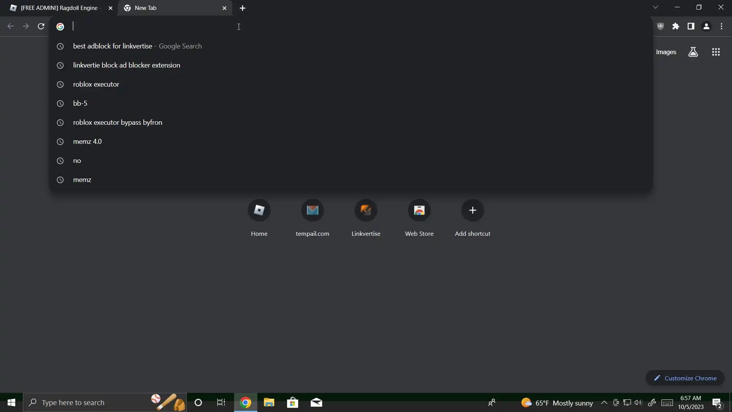Viewport: 732px width, 412px height.
Task: Show hidden system tray icons
Action: click(x=604, y=403)
